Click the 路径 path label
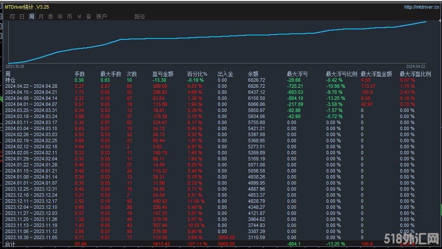Screen dimensions: 442x249 click(x=140, y=16)
